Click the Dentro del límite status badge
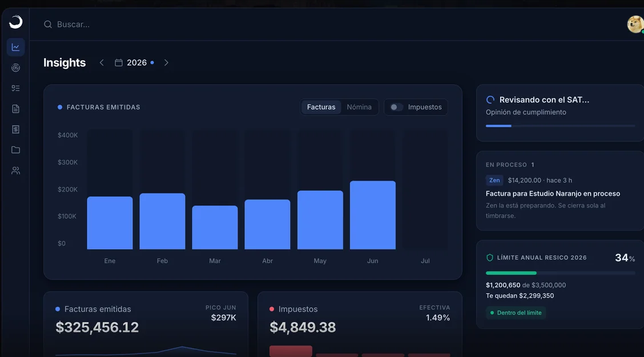Viewport: 644px width, 357px height. click(516, 312)
